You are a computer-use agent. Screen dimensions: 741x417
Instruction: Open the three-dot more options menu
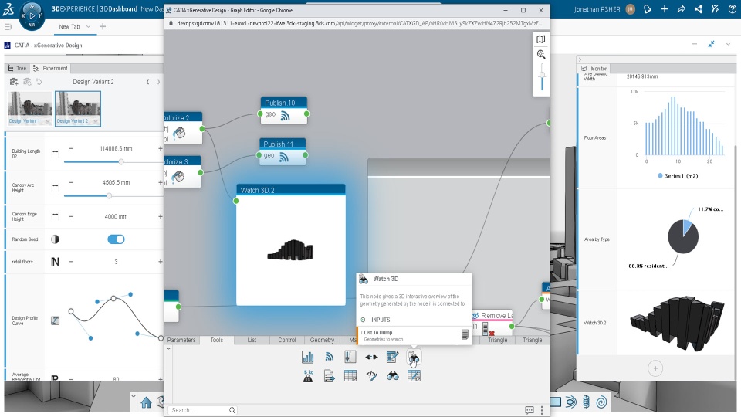[x=542, y=410]
